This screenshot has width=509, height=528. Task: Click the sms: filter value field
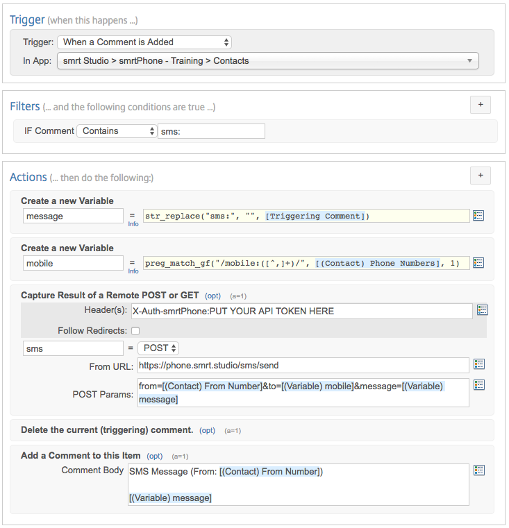(211, 131)
